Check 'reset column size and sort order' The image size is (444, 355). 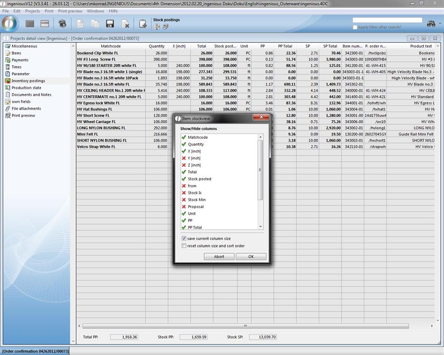point(184,246)
